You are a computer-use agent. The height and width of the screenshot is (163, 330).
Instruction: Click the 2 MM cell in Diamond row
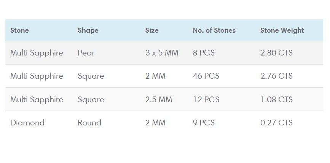tap(155, 123)
